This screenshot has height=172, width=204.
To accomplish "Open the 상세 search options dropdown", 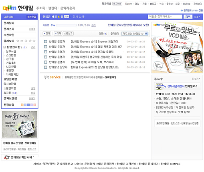I will (197, 17).
